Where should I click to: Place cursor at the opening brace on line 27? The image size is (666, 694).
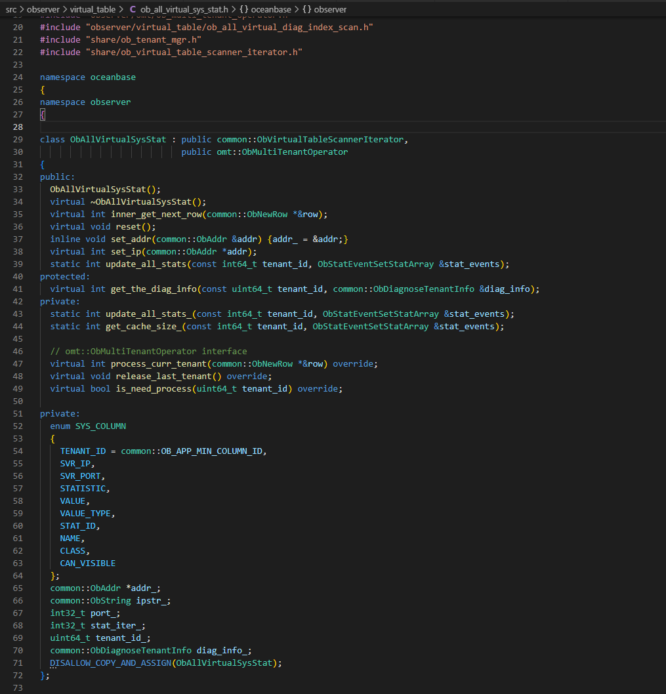coord(43,115)
